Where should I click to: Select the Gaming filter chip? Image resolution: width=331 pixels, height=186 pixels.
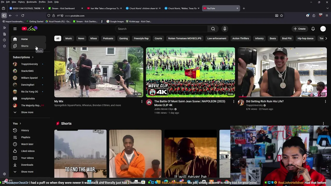[124, 38]
